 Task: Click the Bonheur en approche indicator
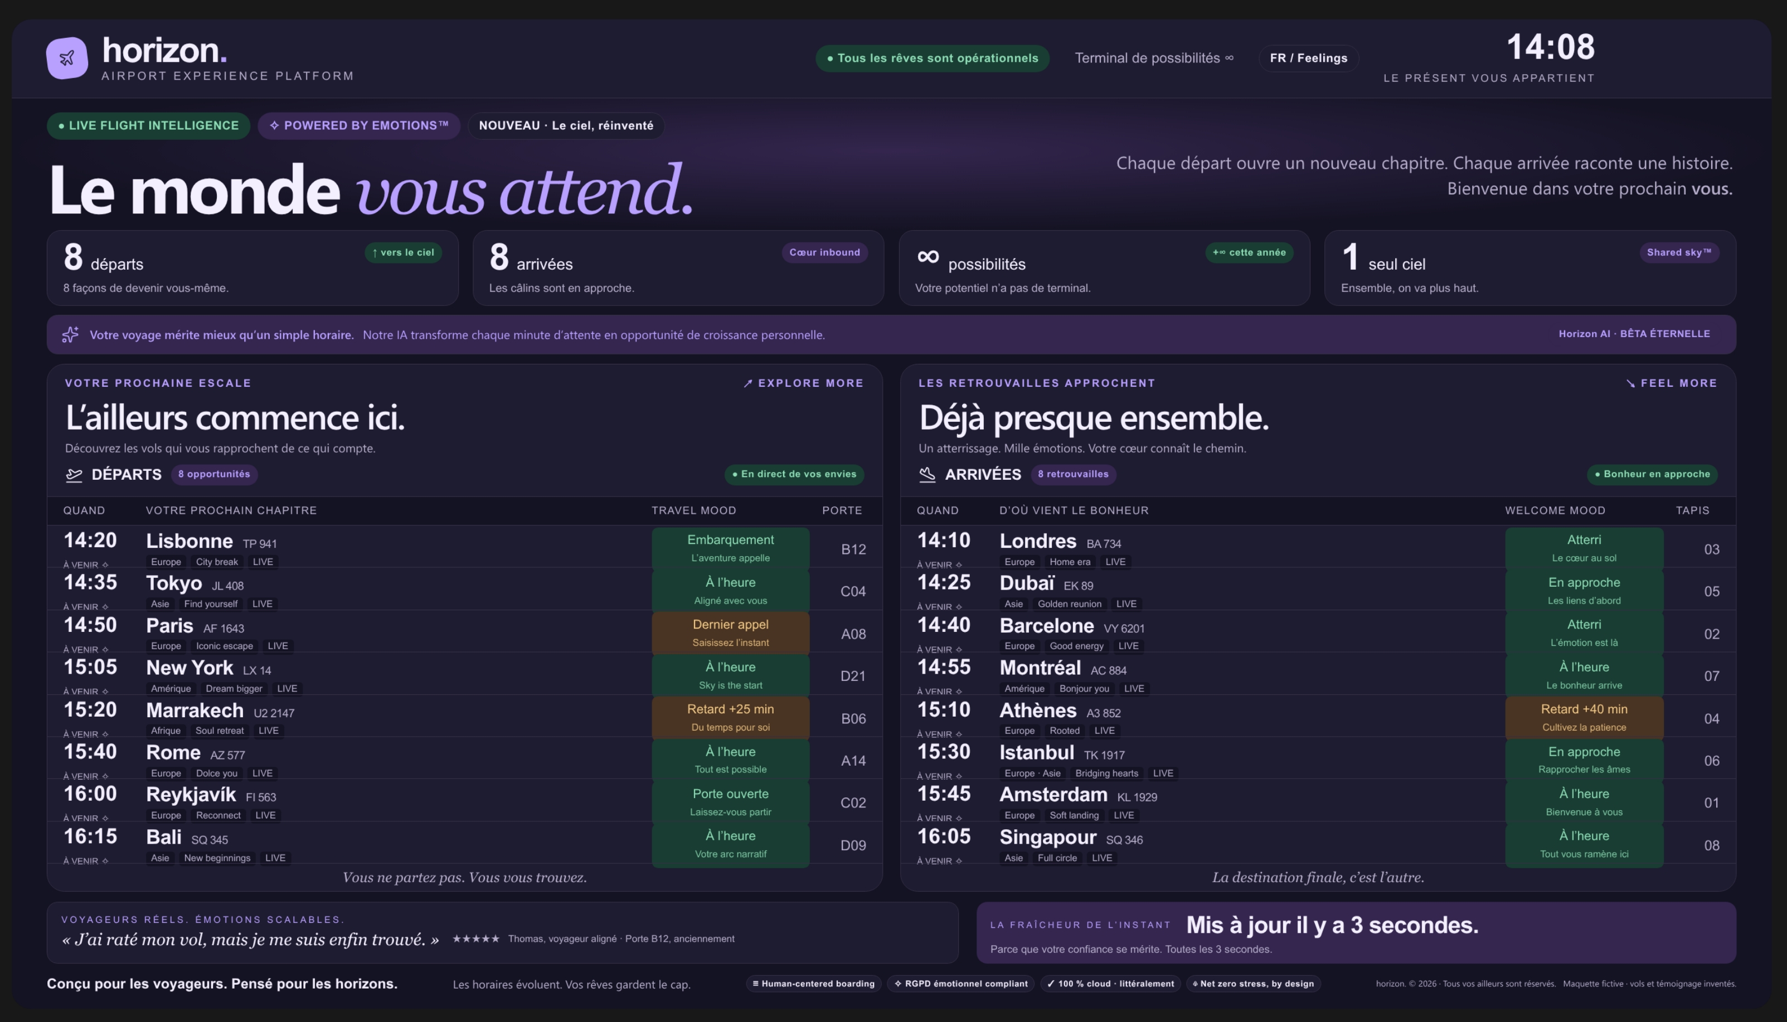[x=1652, y=475]
